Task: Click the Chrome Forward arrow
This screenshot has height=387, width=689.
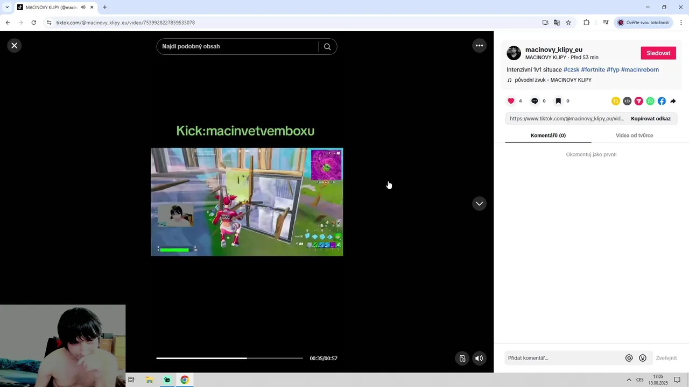Action: (20, 23)
